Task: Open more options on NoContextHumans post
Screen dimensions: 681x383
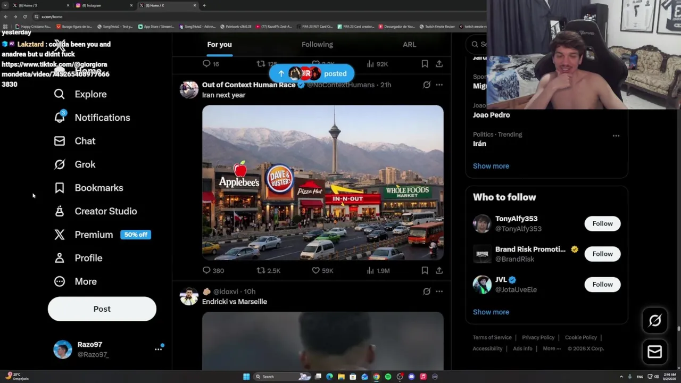Action: (439, 85)
